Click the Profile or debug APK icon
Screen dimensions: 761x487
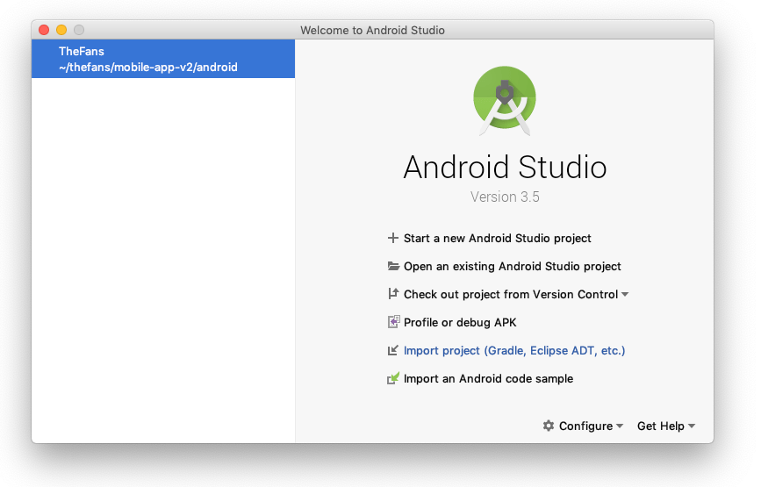pyautogui.click(x=393, y=322)
